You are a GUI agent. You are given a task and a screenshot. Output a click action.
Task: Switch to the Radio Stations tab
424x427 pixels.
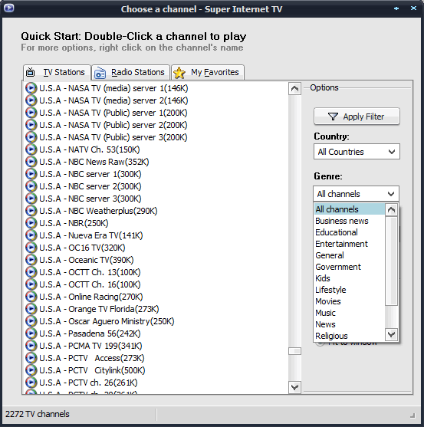tap(130, 72)
